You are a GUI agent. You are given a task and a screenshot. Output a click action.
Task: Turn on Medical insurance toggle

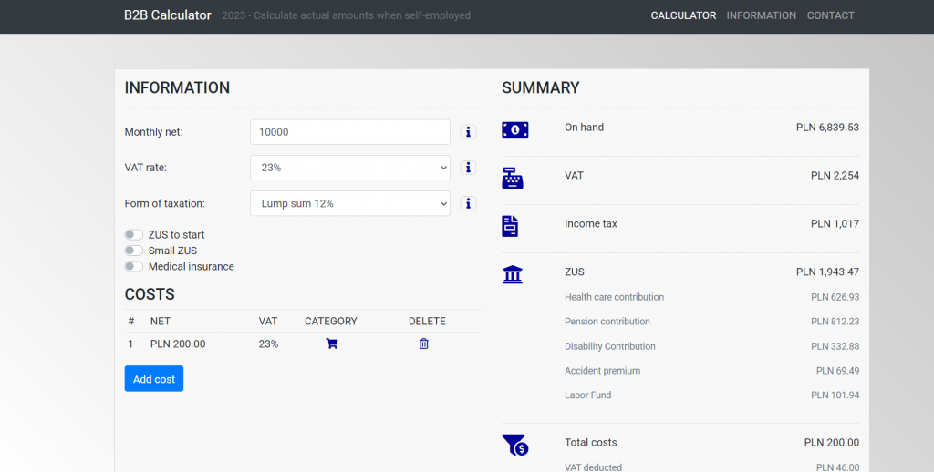[133, 267]
